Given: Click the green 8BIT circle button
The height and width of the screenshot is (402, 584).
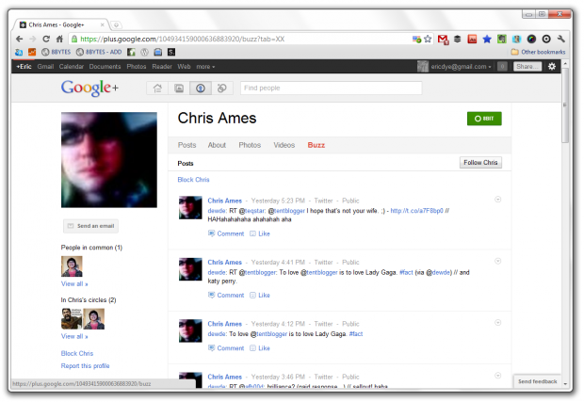Looking at the screenshot, I should point(484,119).
